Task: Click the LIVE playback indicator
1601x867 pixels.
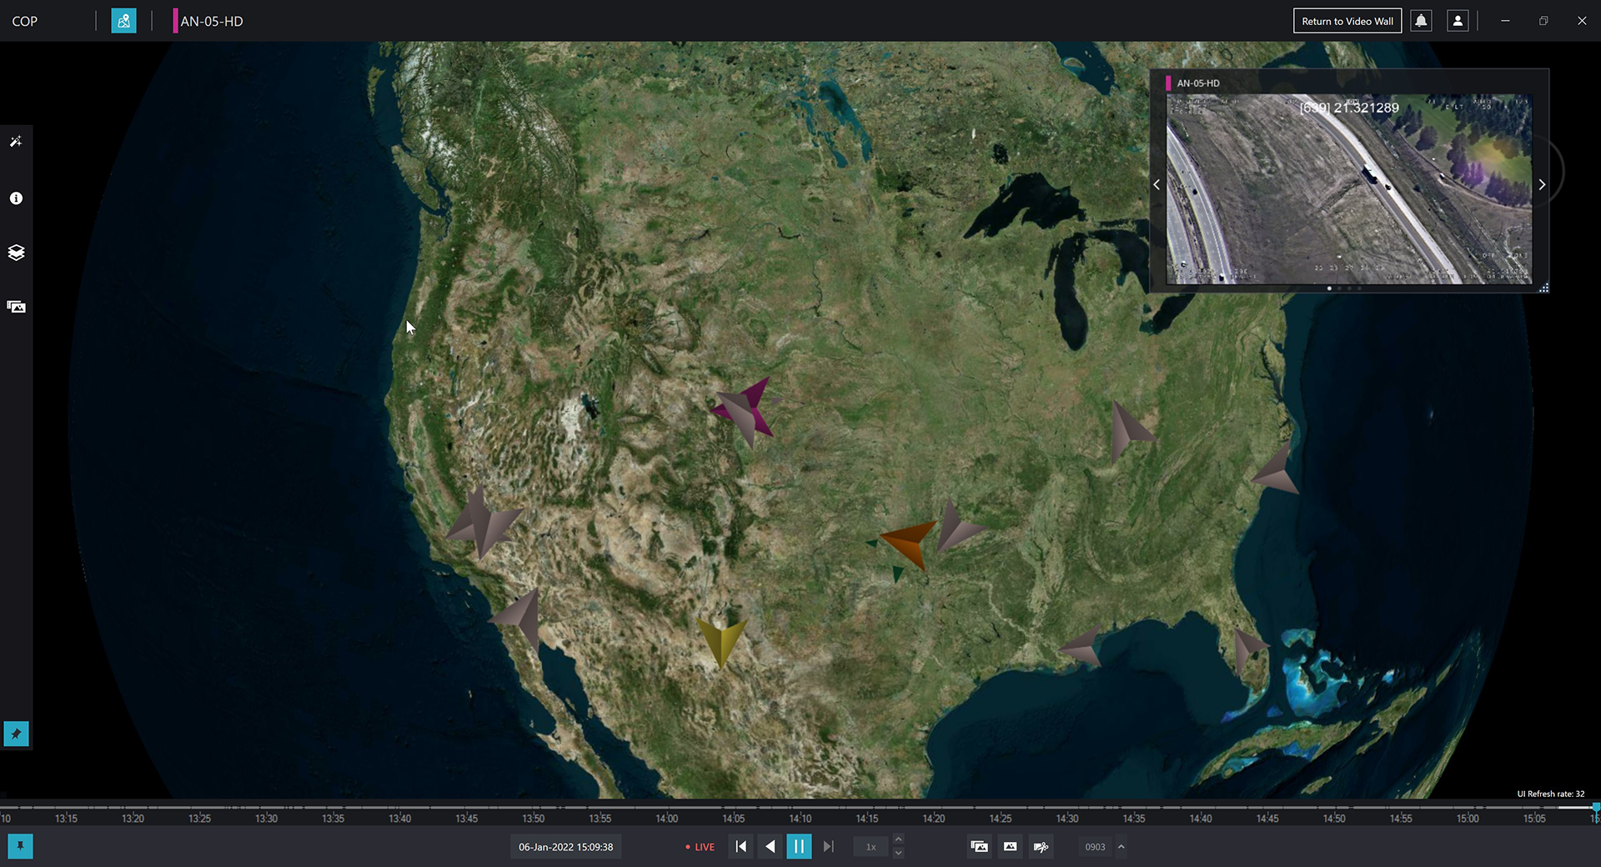Action: (x=700, y=847)
